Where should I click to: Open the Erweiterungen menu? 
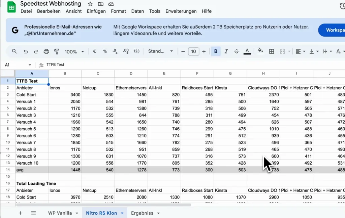pos(181,11)
